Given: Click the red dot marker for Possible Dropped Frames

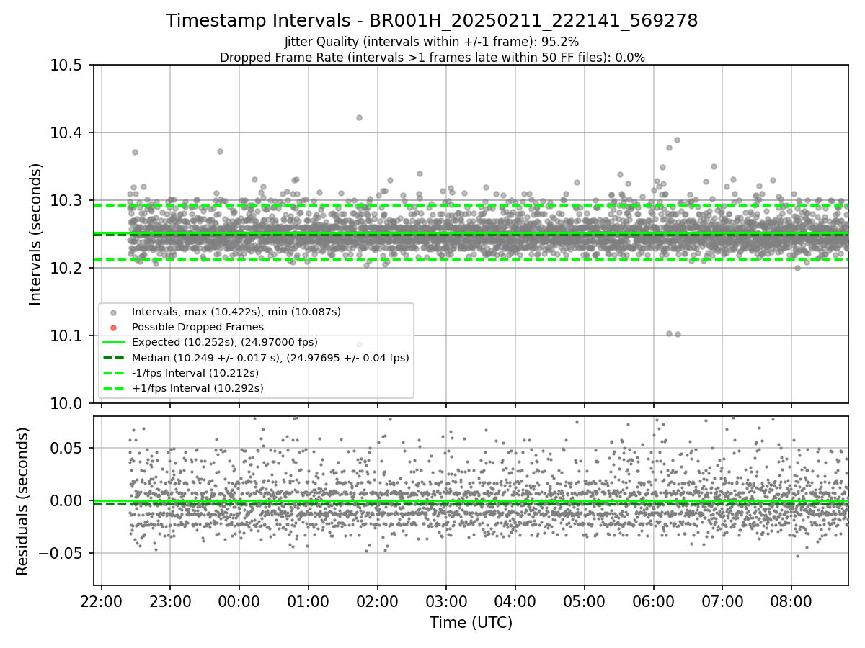Looking at the screenshot, I should pos(112,328).
